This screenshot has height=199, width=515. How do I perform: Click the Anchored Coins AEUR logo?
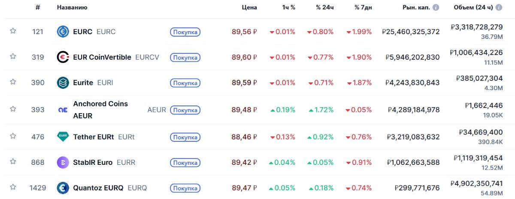point(63,110)
